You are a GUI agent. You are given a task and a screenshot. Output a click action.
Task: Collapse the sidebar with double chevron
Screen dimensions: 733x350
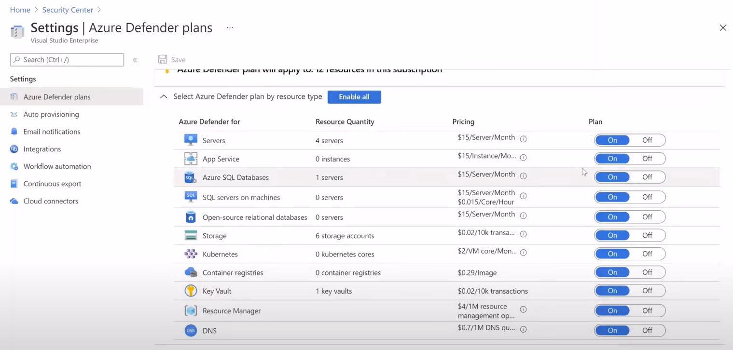pyautogui.click(x=135, y=60)
